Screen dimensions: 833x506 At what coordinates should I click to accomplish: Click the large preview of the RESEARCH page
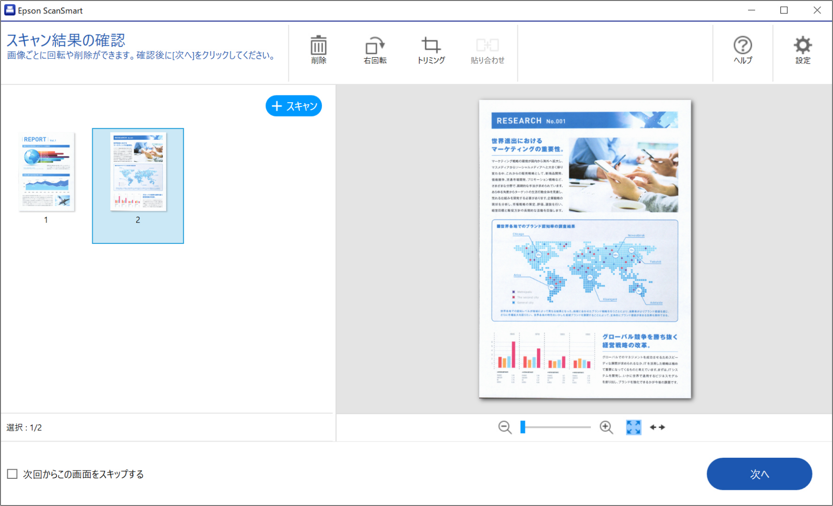click(585, 249)
